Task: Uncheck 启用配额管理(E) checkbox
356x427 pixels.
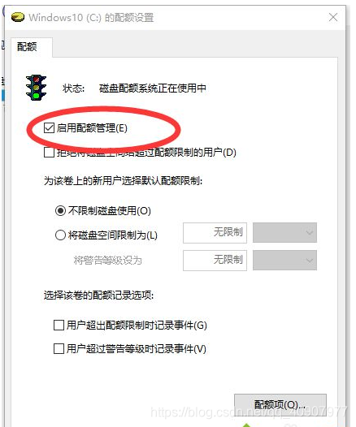Action: 49,127
